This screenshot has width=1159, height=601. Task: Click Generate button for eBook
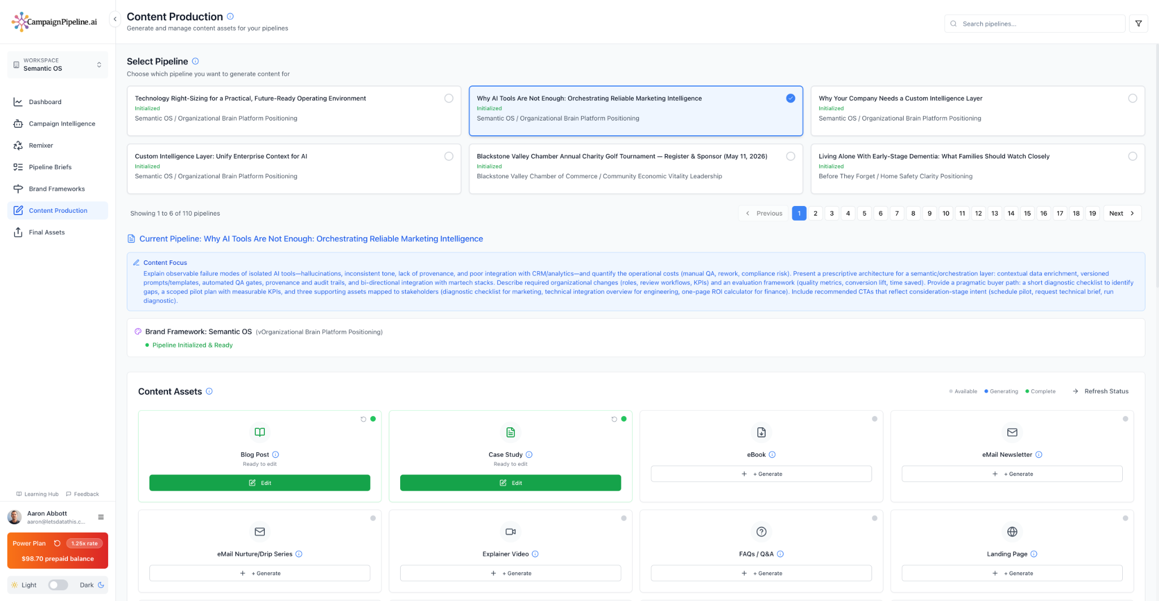pos(761,474)
